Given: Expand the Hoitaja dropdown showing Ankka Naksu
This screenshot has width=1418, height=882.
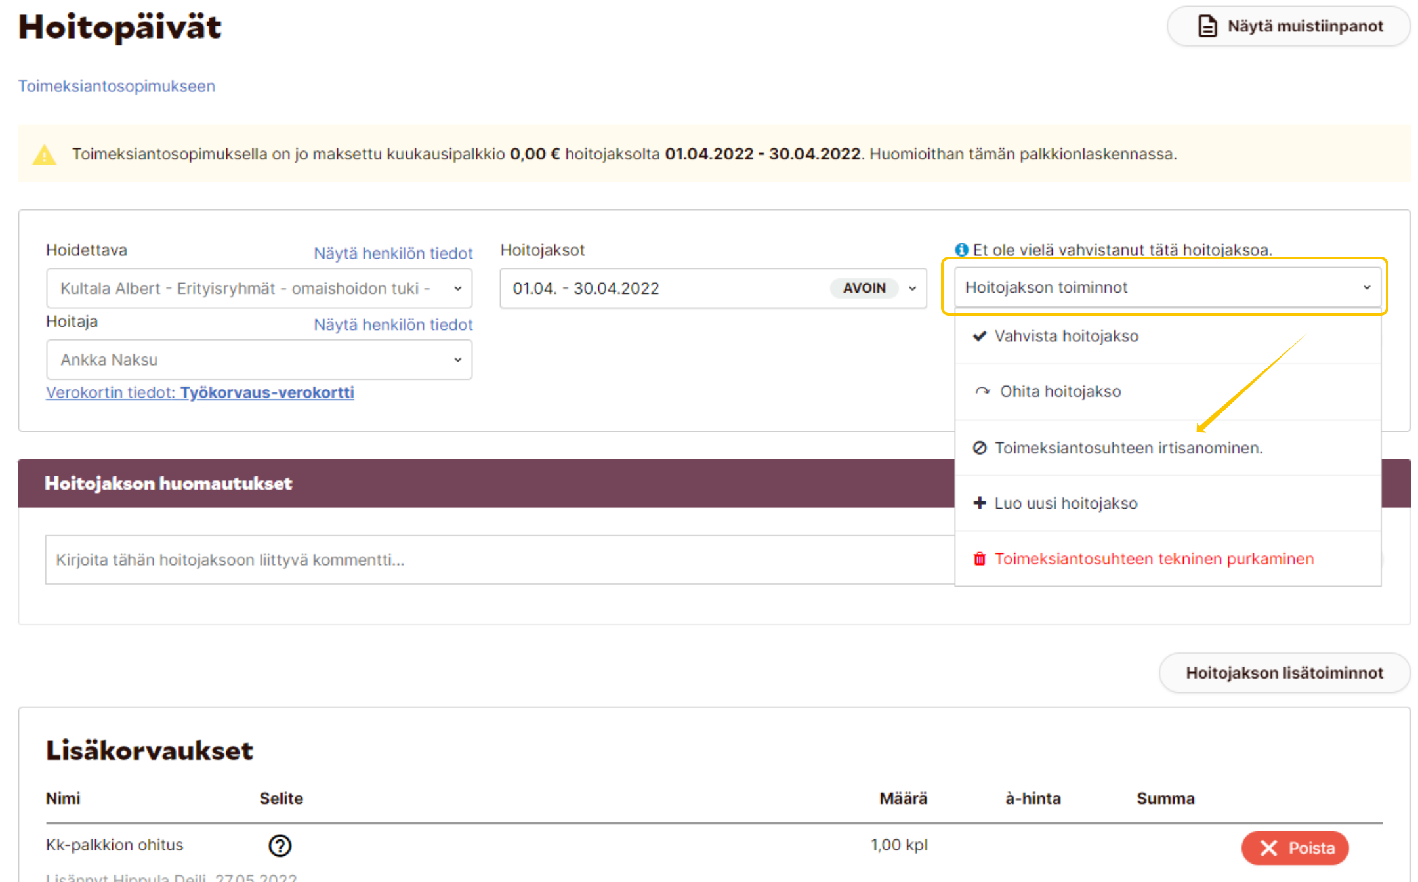Looking at the screenshot, I should click(259, 360).
